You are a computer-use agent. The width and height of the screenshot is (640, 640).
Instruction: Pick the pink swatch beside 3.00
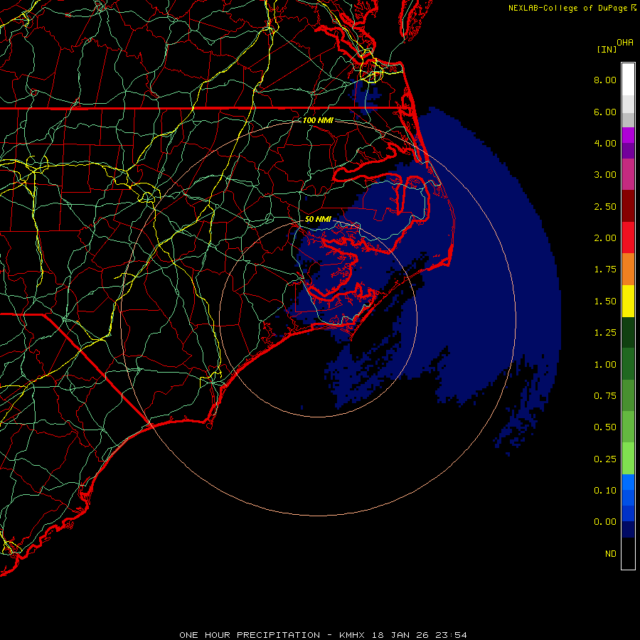[x=628, y=174]
